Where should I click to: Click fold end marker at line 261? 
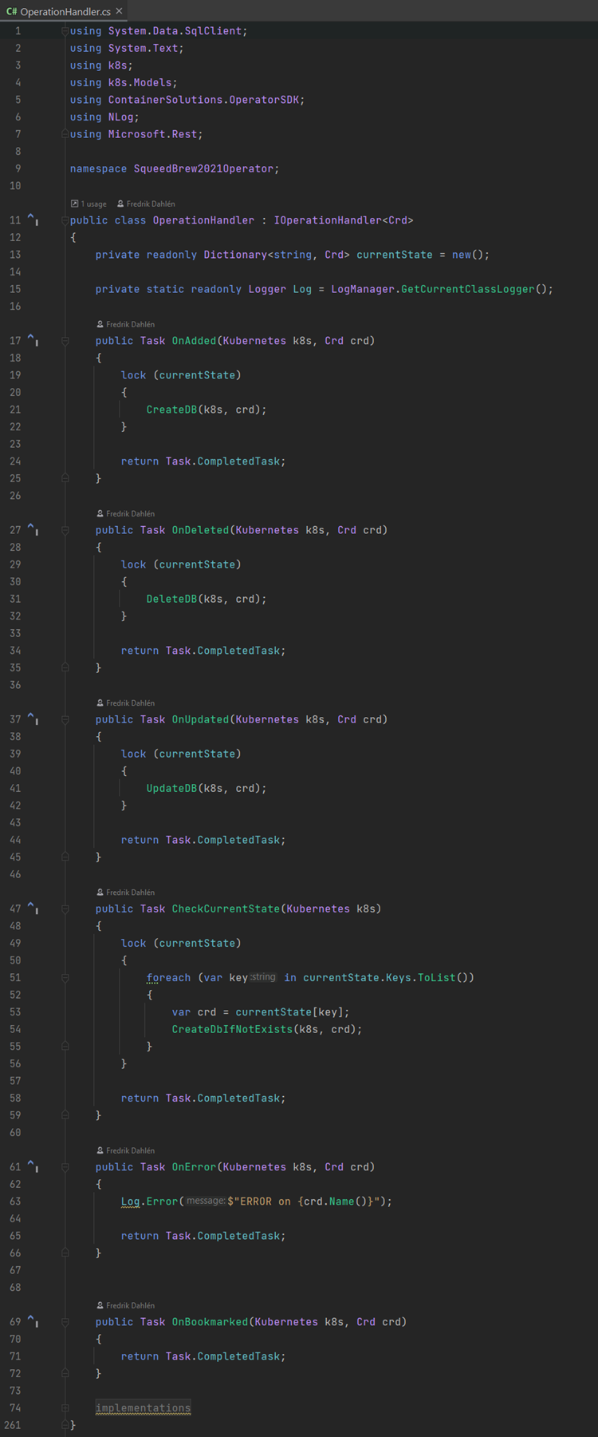[x=65, y=1425]
